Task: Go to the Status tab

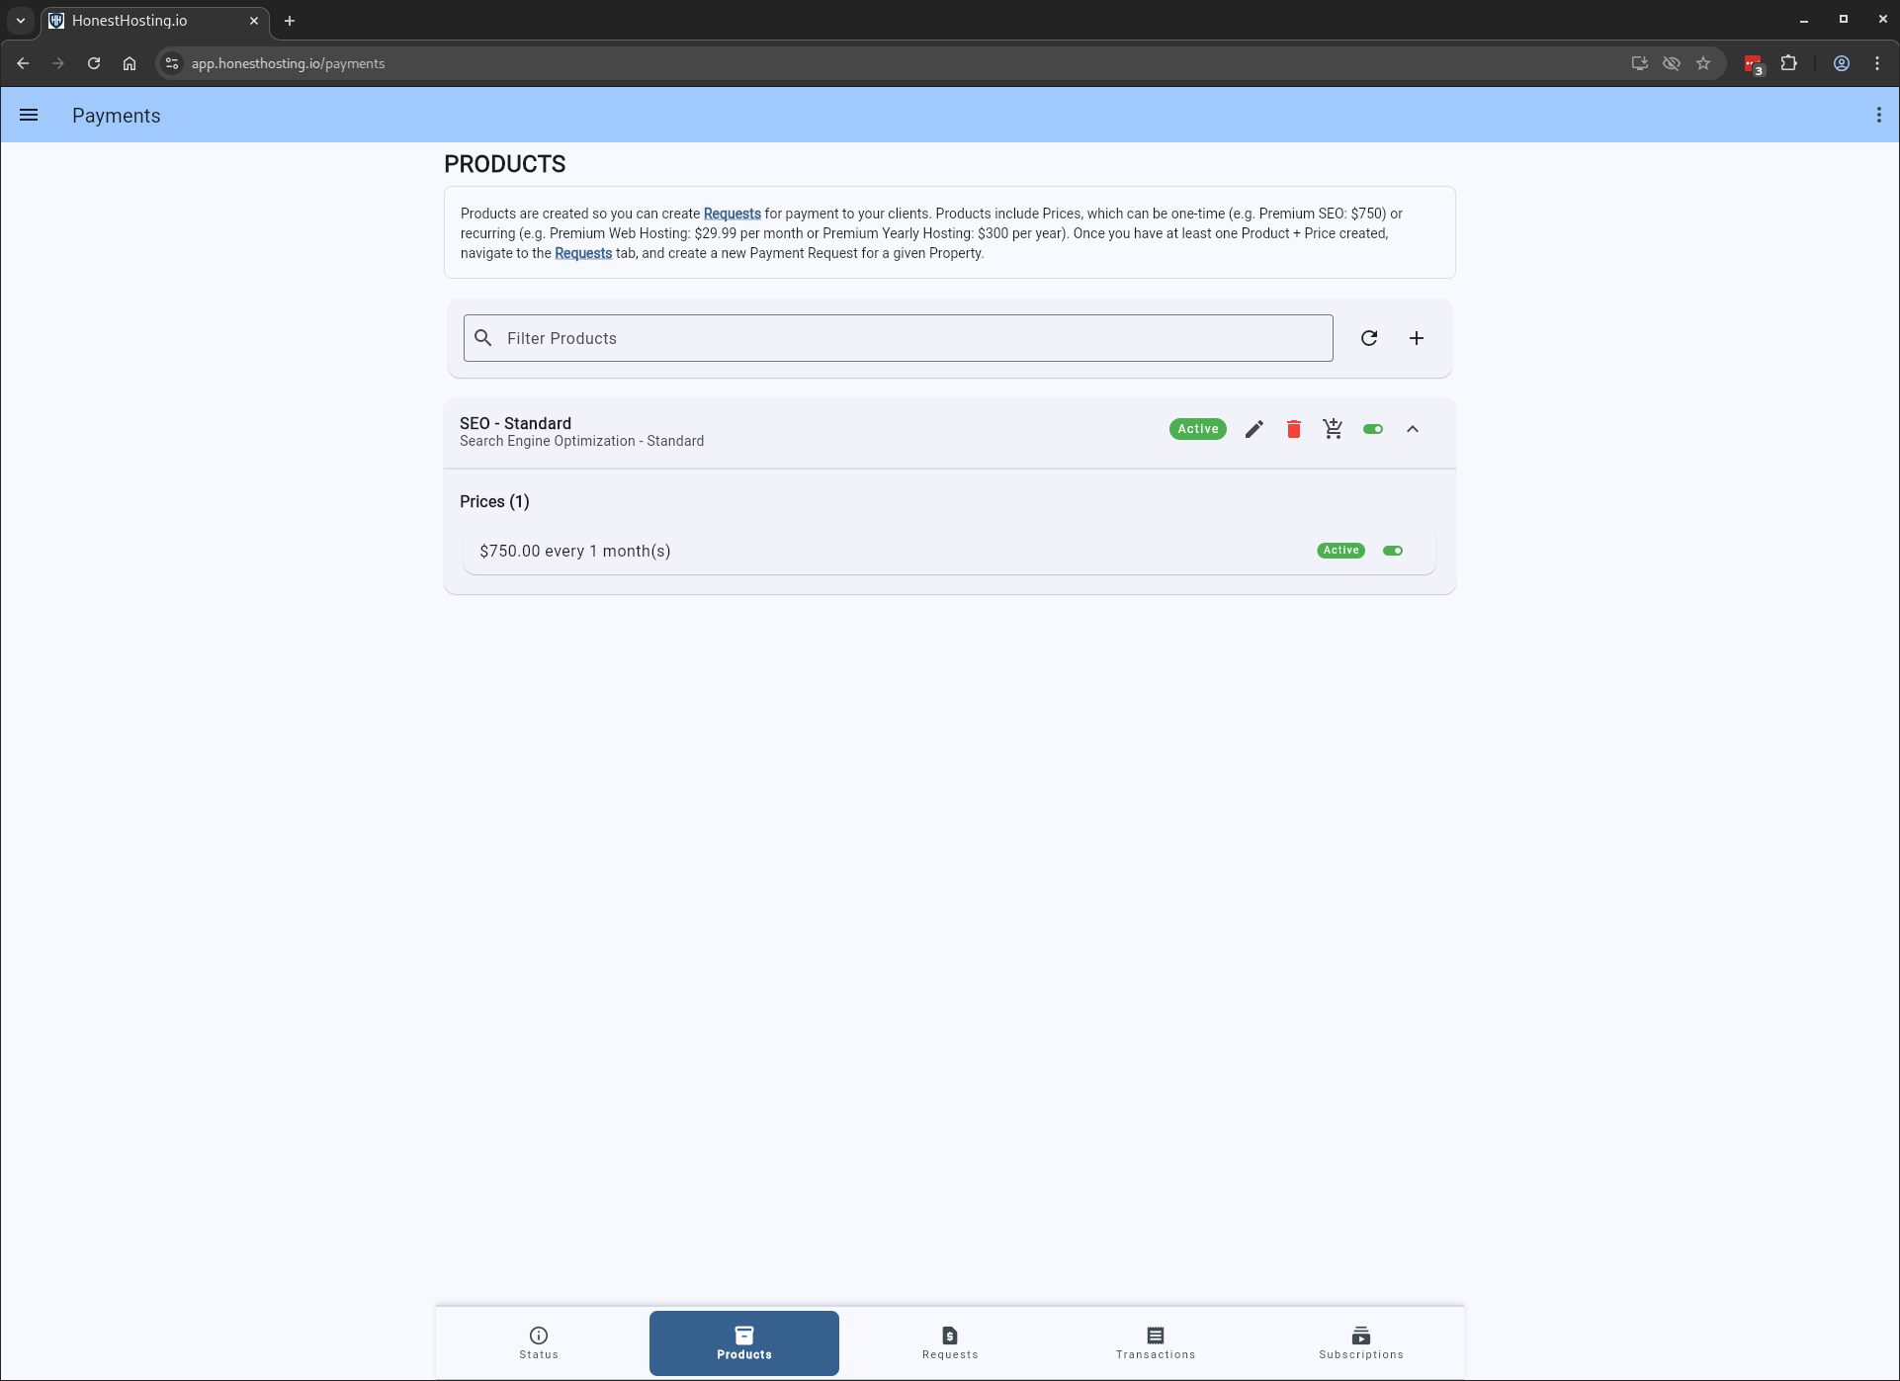Action: (539, 1342)
